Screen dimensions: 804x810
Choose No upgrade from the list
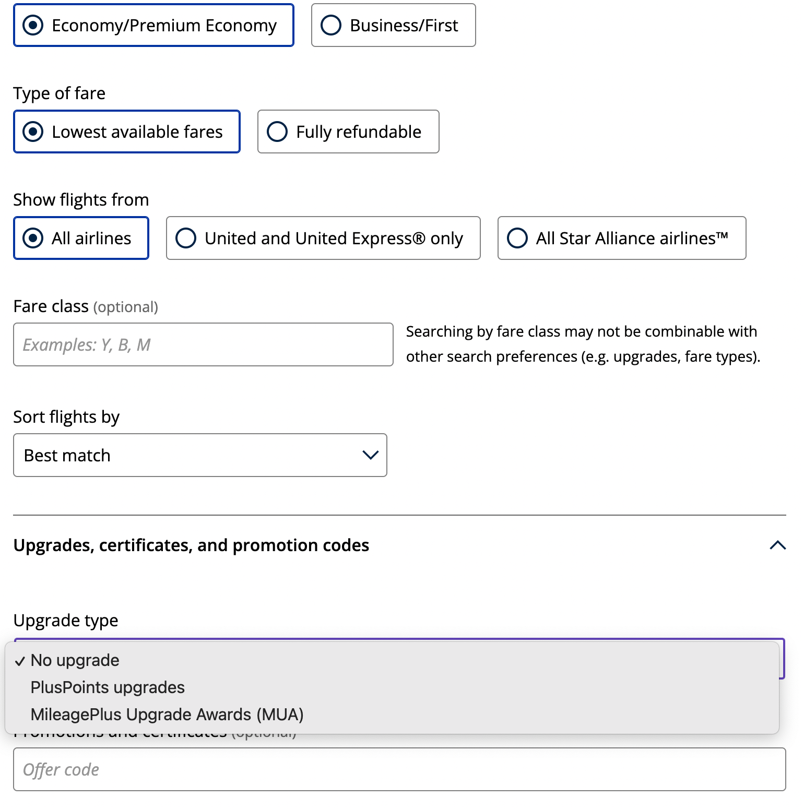point(75,660)
